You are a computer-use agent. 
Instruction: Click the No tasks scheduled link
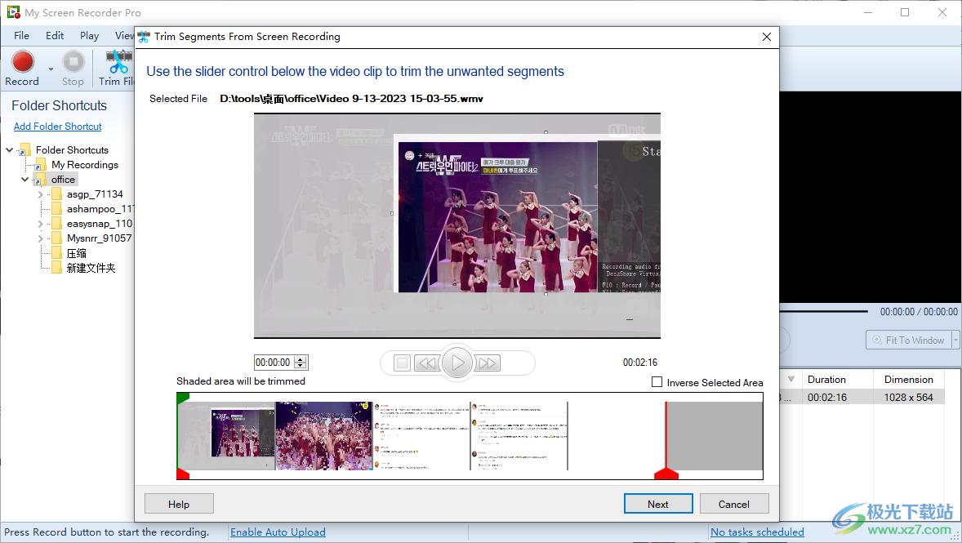757,532
